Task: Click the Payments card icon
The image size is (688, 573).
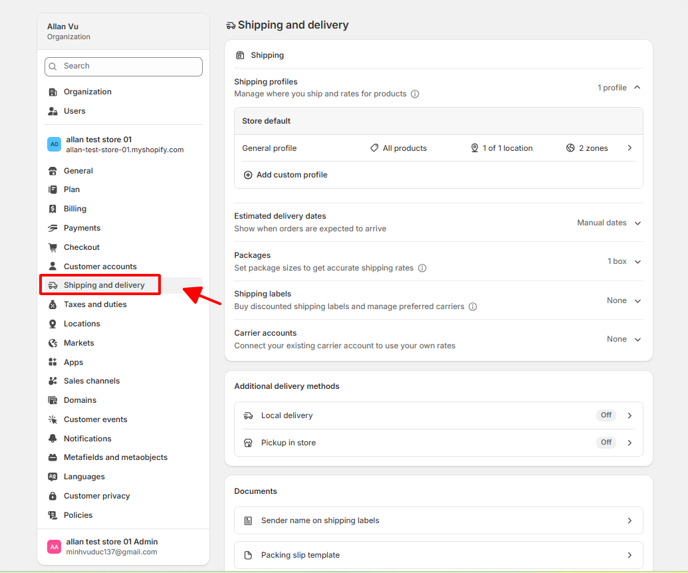Action: point(53,228)
